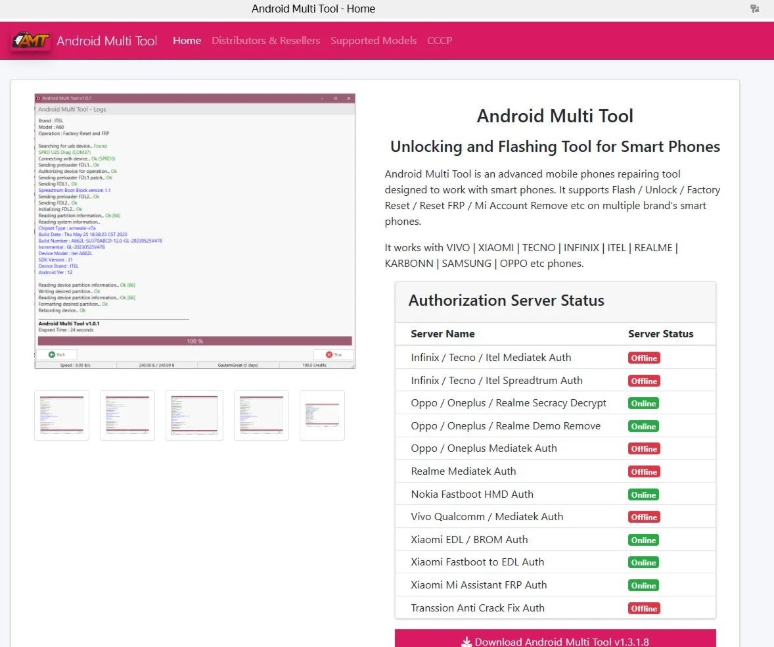
Task: Click 'Unlocking and Flashing Tool for Smart Phones' subheading
Action: click(x=555, y=147)
